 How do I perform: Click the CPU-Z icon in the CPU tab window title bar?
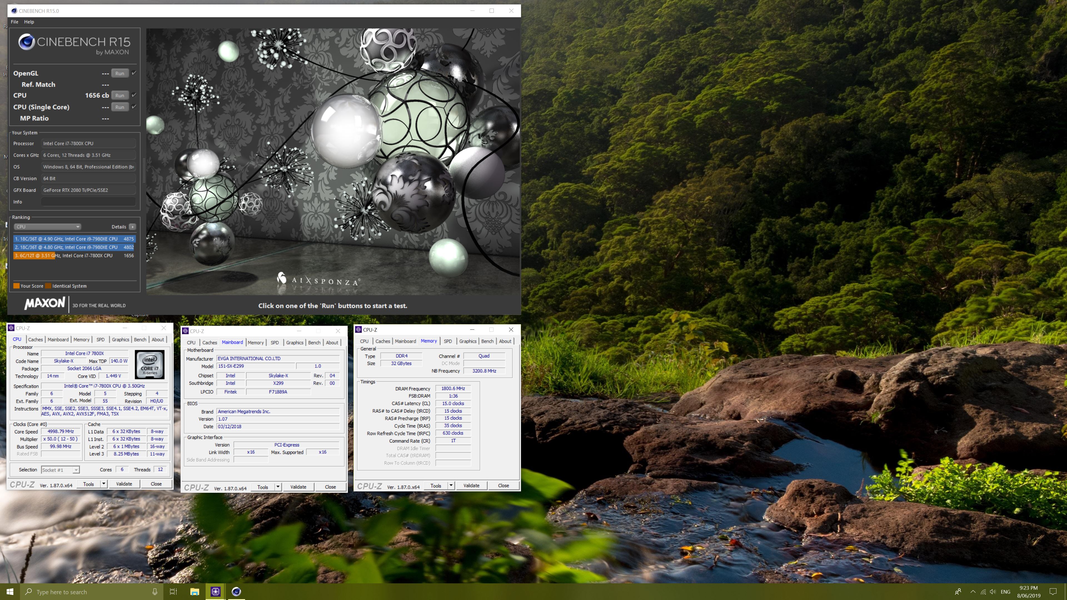[11, 328]
